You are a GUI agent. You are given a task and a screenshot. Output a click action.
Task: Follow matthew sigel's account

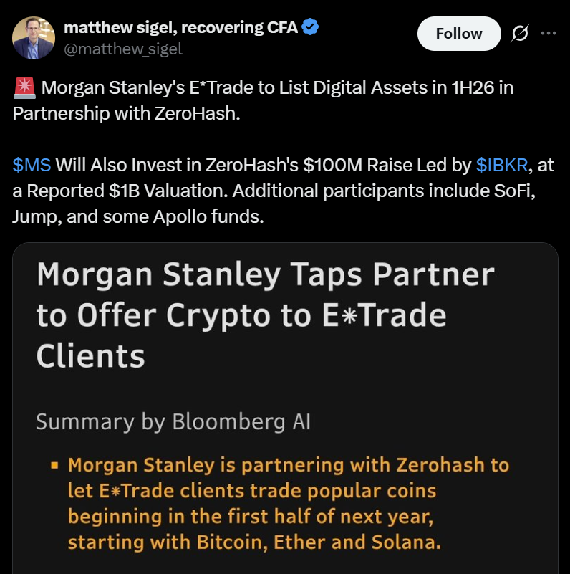pos(459,34)
